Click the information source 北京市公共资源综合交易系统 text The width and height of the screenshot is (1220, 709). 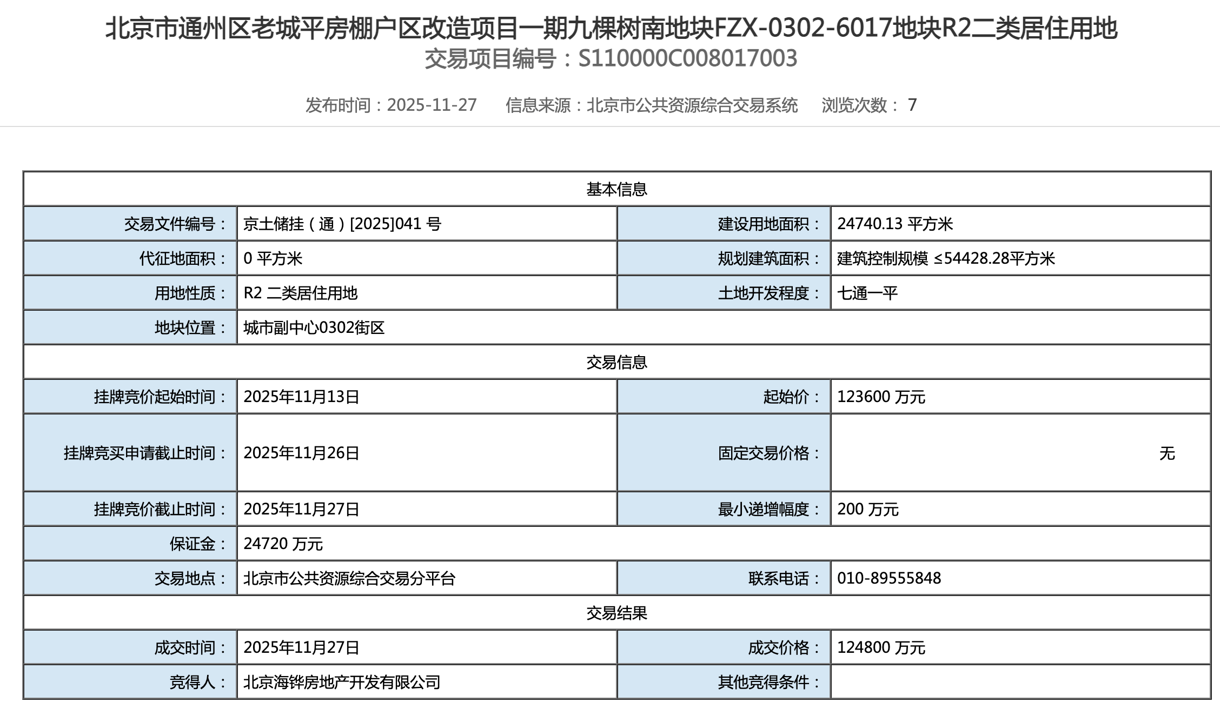pos(692,105)
